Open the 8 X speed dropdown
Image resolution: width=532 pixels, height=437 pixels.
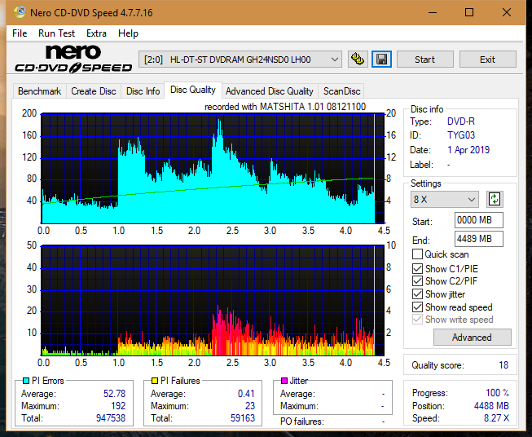point(445,199)
